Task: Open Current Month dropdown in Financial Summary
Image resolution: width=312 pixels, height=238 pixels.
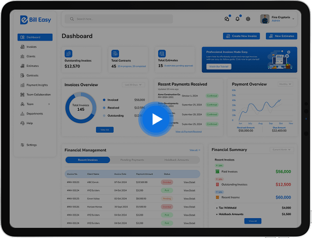Action: pos(282,150)
